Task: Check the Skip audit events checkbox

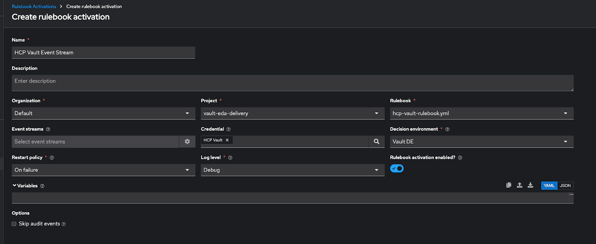Action: pos(14,224)
